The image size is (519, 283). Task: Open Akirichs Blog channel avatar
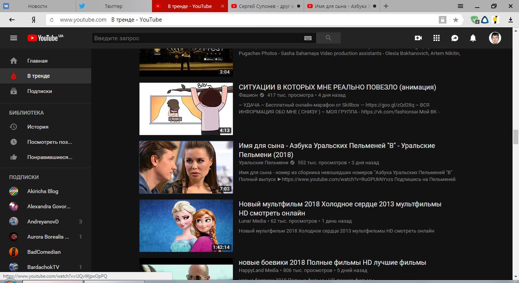pyautogui.click(x=14, y=191)
